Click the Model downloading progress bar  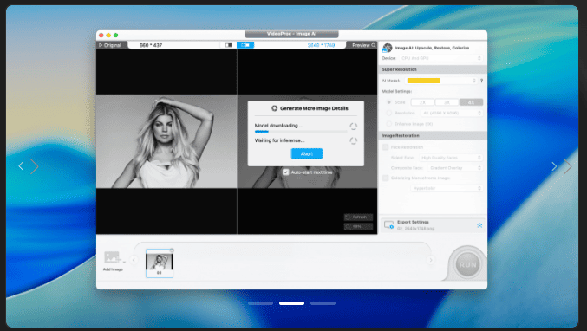[x=301, y=132]
